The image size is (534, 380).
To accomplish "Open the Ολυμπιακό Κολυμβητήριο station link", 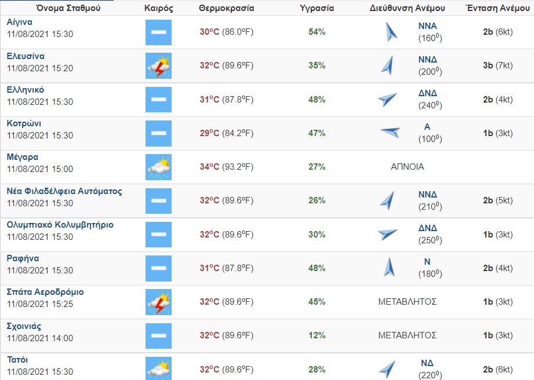I will 60,225.
